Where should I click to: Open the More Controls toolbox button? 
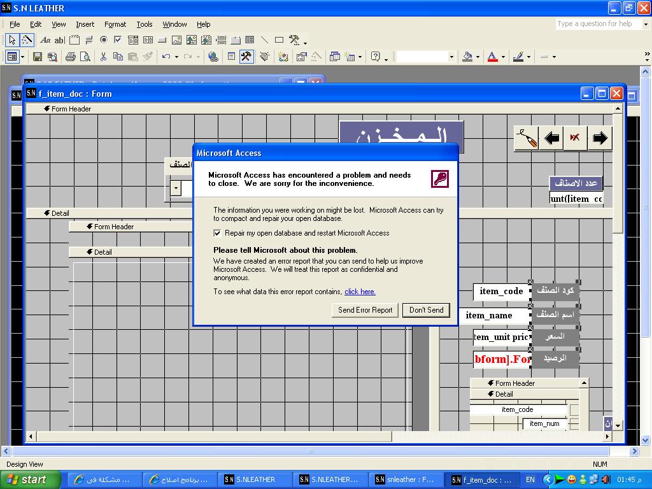tap(294, 40)
